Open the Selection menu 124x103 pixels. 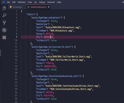[22, 2]
